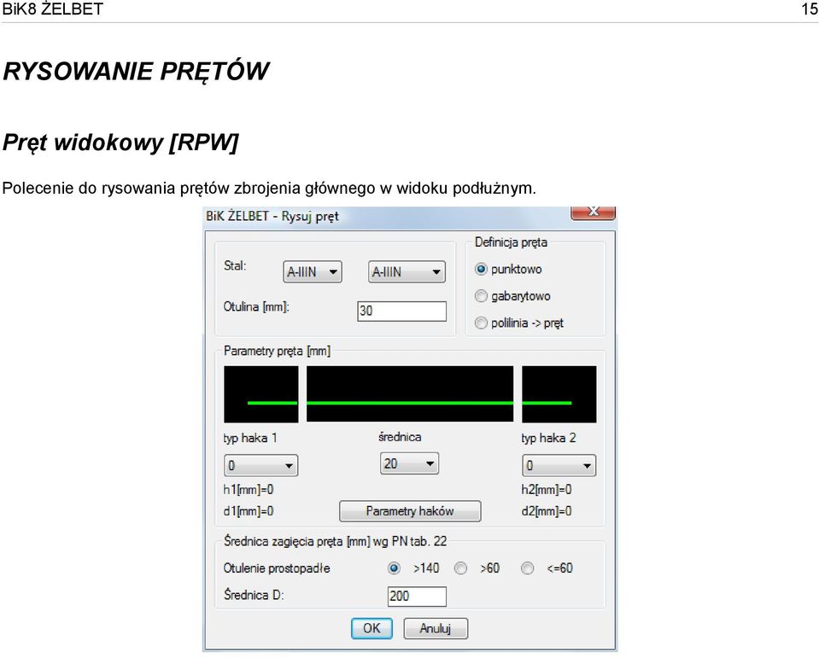Click the Otulenie prostopadłe label

pyautogui.click(x=277, y=568)
